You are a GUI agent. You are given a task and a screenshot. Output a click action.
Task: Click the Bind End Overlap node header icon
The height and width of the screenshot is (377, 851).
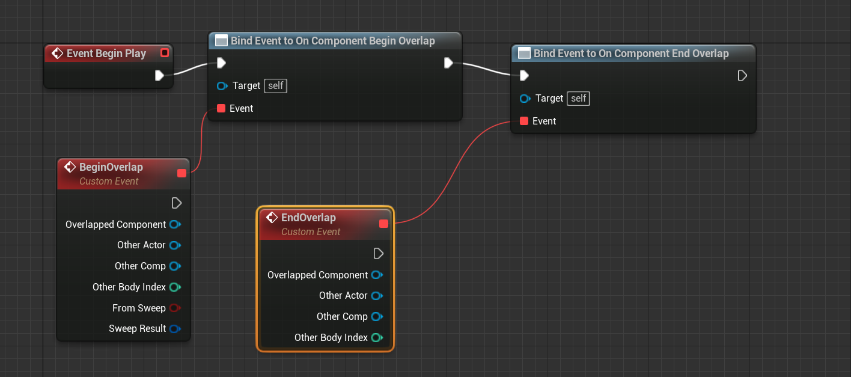point(524,54)
